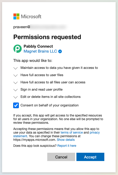Open the Magnet Brains LLC publisher link
The image size is (118, 175).
pyautogui.click(x=40, y=51)
